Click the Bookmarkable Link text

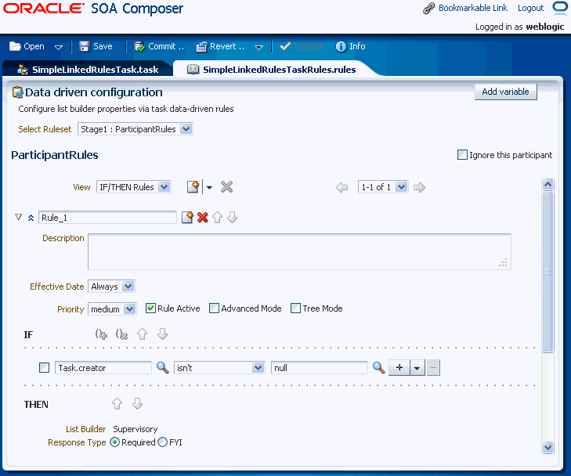tap(472, 8)
